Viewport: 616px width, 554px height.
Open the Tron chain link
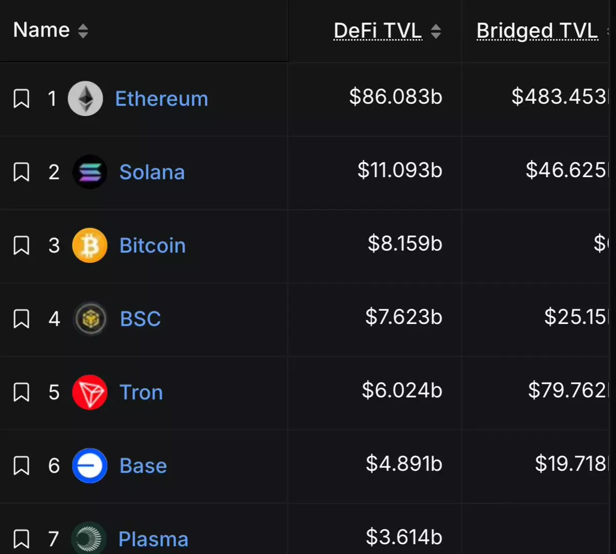click(141, 392)
